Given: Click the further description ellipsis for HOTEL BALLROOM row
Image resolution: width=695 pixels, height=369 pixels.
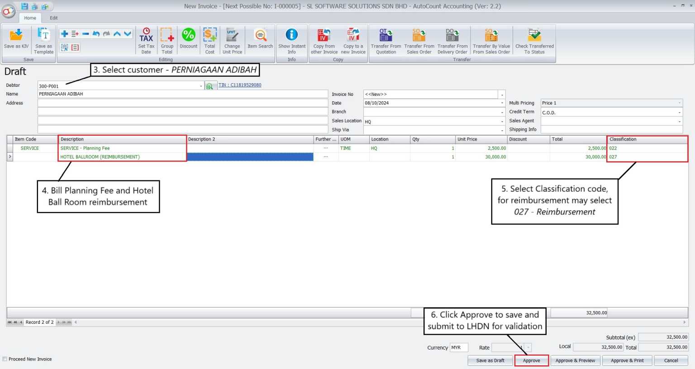Looking at the screenshot, I should pyautogui.click(x=326, y=157).
